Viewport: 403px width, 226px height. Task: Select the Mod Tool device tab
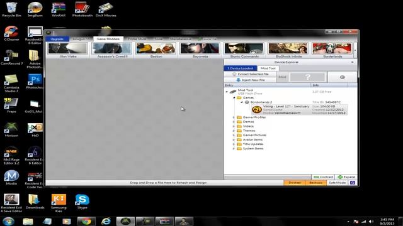[268, 68]
